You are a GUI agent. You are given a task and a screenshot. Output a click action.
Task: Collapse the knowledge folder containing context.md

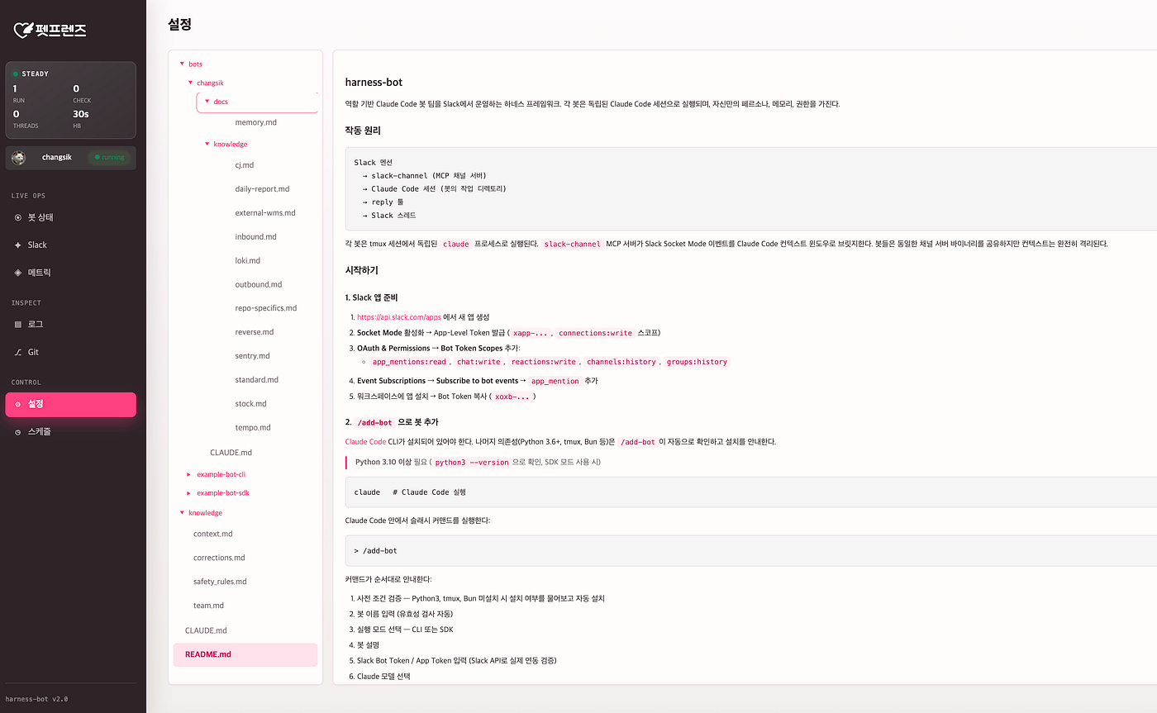click(182, 512)
